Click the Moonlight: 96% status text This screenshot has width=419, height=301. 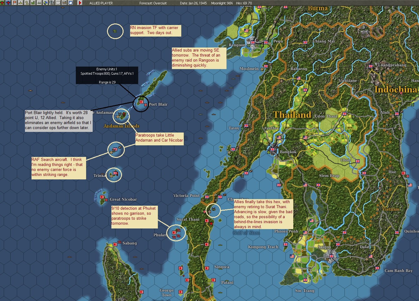click(x=222, y=3)
